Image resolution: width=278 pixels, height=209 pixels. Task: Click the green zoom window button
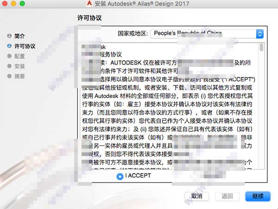point(22,3)
